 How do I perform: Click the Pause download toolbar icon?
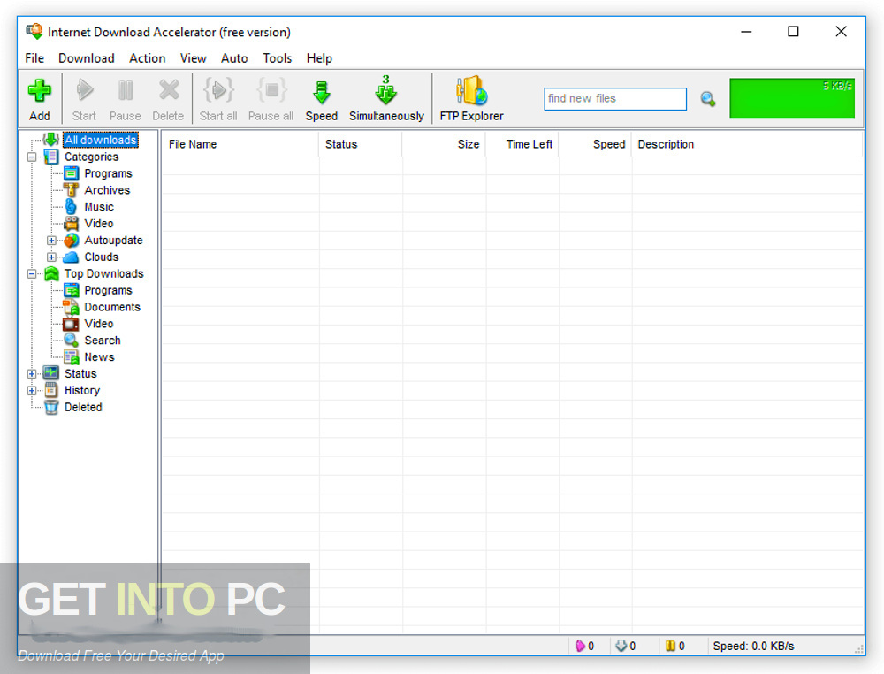(x=126, y=90)
